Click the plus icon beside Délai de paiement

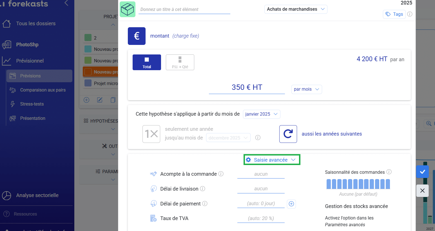[291, 204]
